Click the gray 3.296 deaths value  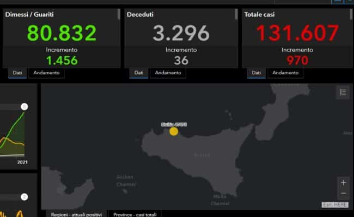[x=181, y=33]
